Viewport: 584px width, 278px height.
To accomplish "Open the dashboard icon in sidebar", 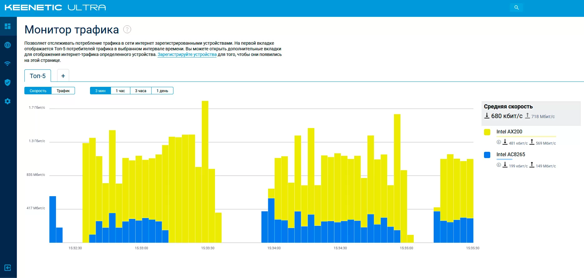I will tap(8, 26).
